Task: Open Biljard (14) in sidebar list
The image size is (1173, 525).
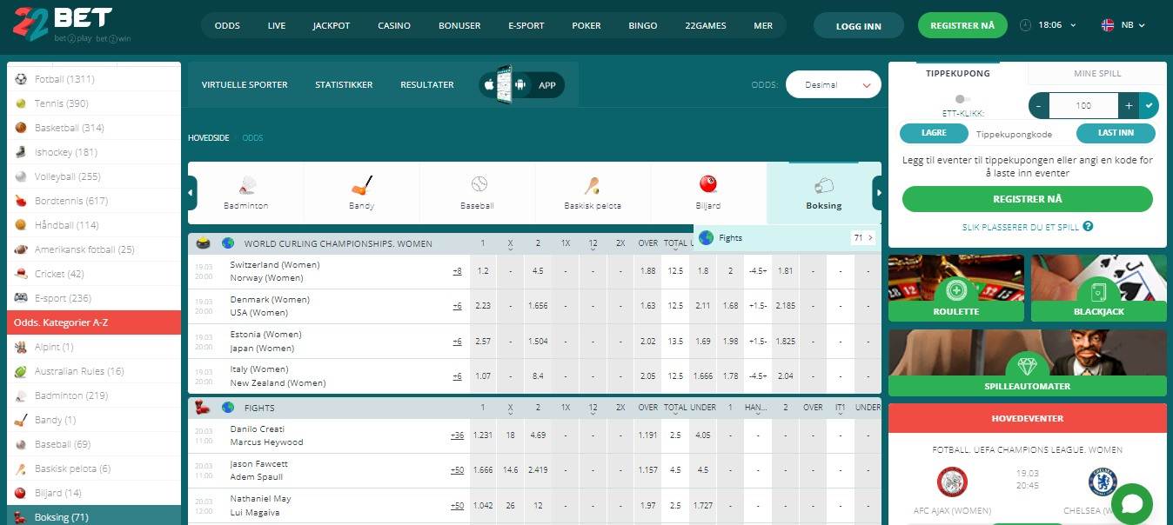Action: coord(94,493)
